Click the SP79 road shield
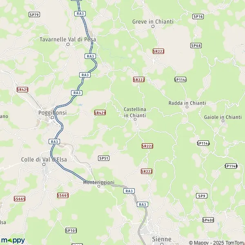This screenshot has height=245, width=245. (34, 15)
